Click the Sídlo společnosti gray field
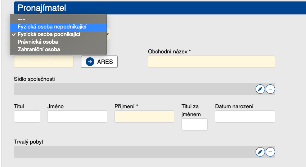Image resolution: width=306 pixels, height=167 pixels. 133,89
